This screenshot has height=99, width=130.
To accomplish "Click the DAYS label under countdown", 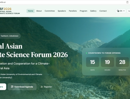I will coord(93,70).
